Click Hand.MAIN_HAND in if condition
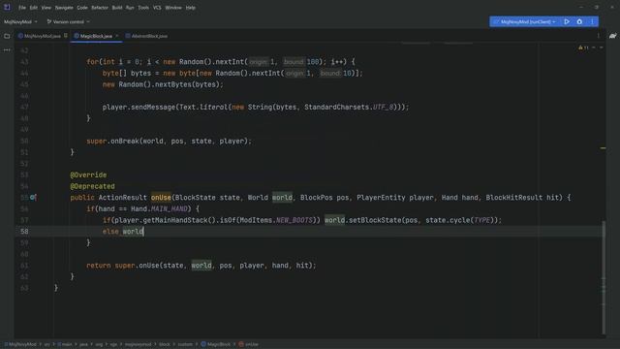620x349 pixels. tap(159, 209)
